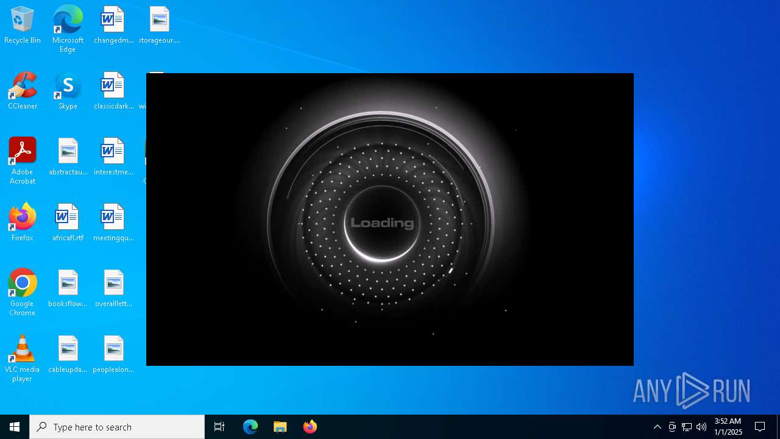The height and width of the screenshot is (439, 780).
Task: Open Firefox from the taskbar
Action: click(310, 427)
